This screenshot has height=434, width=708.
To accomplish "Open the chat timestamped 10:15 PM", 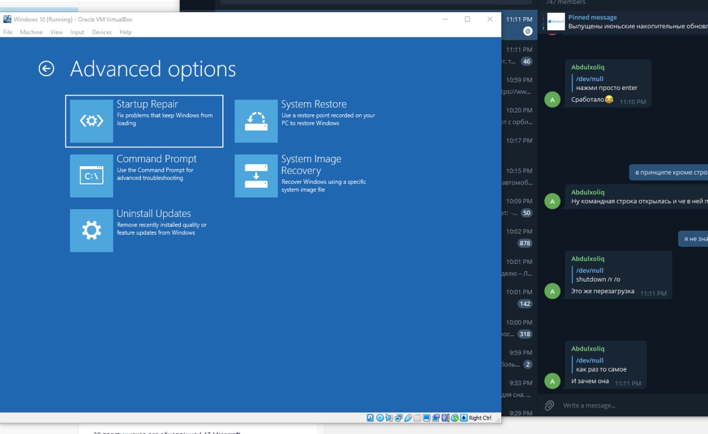I will 519,177.
